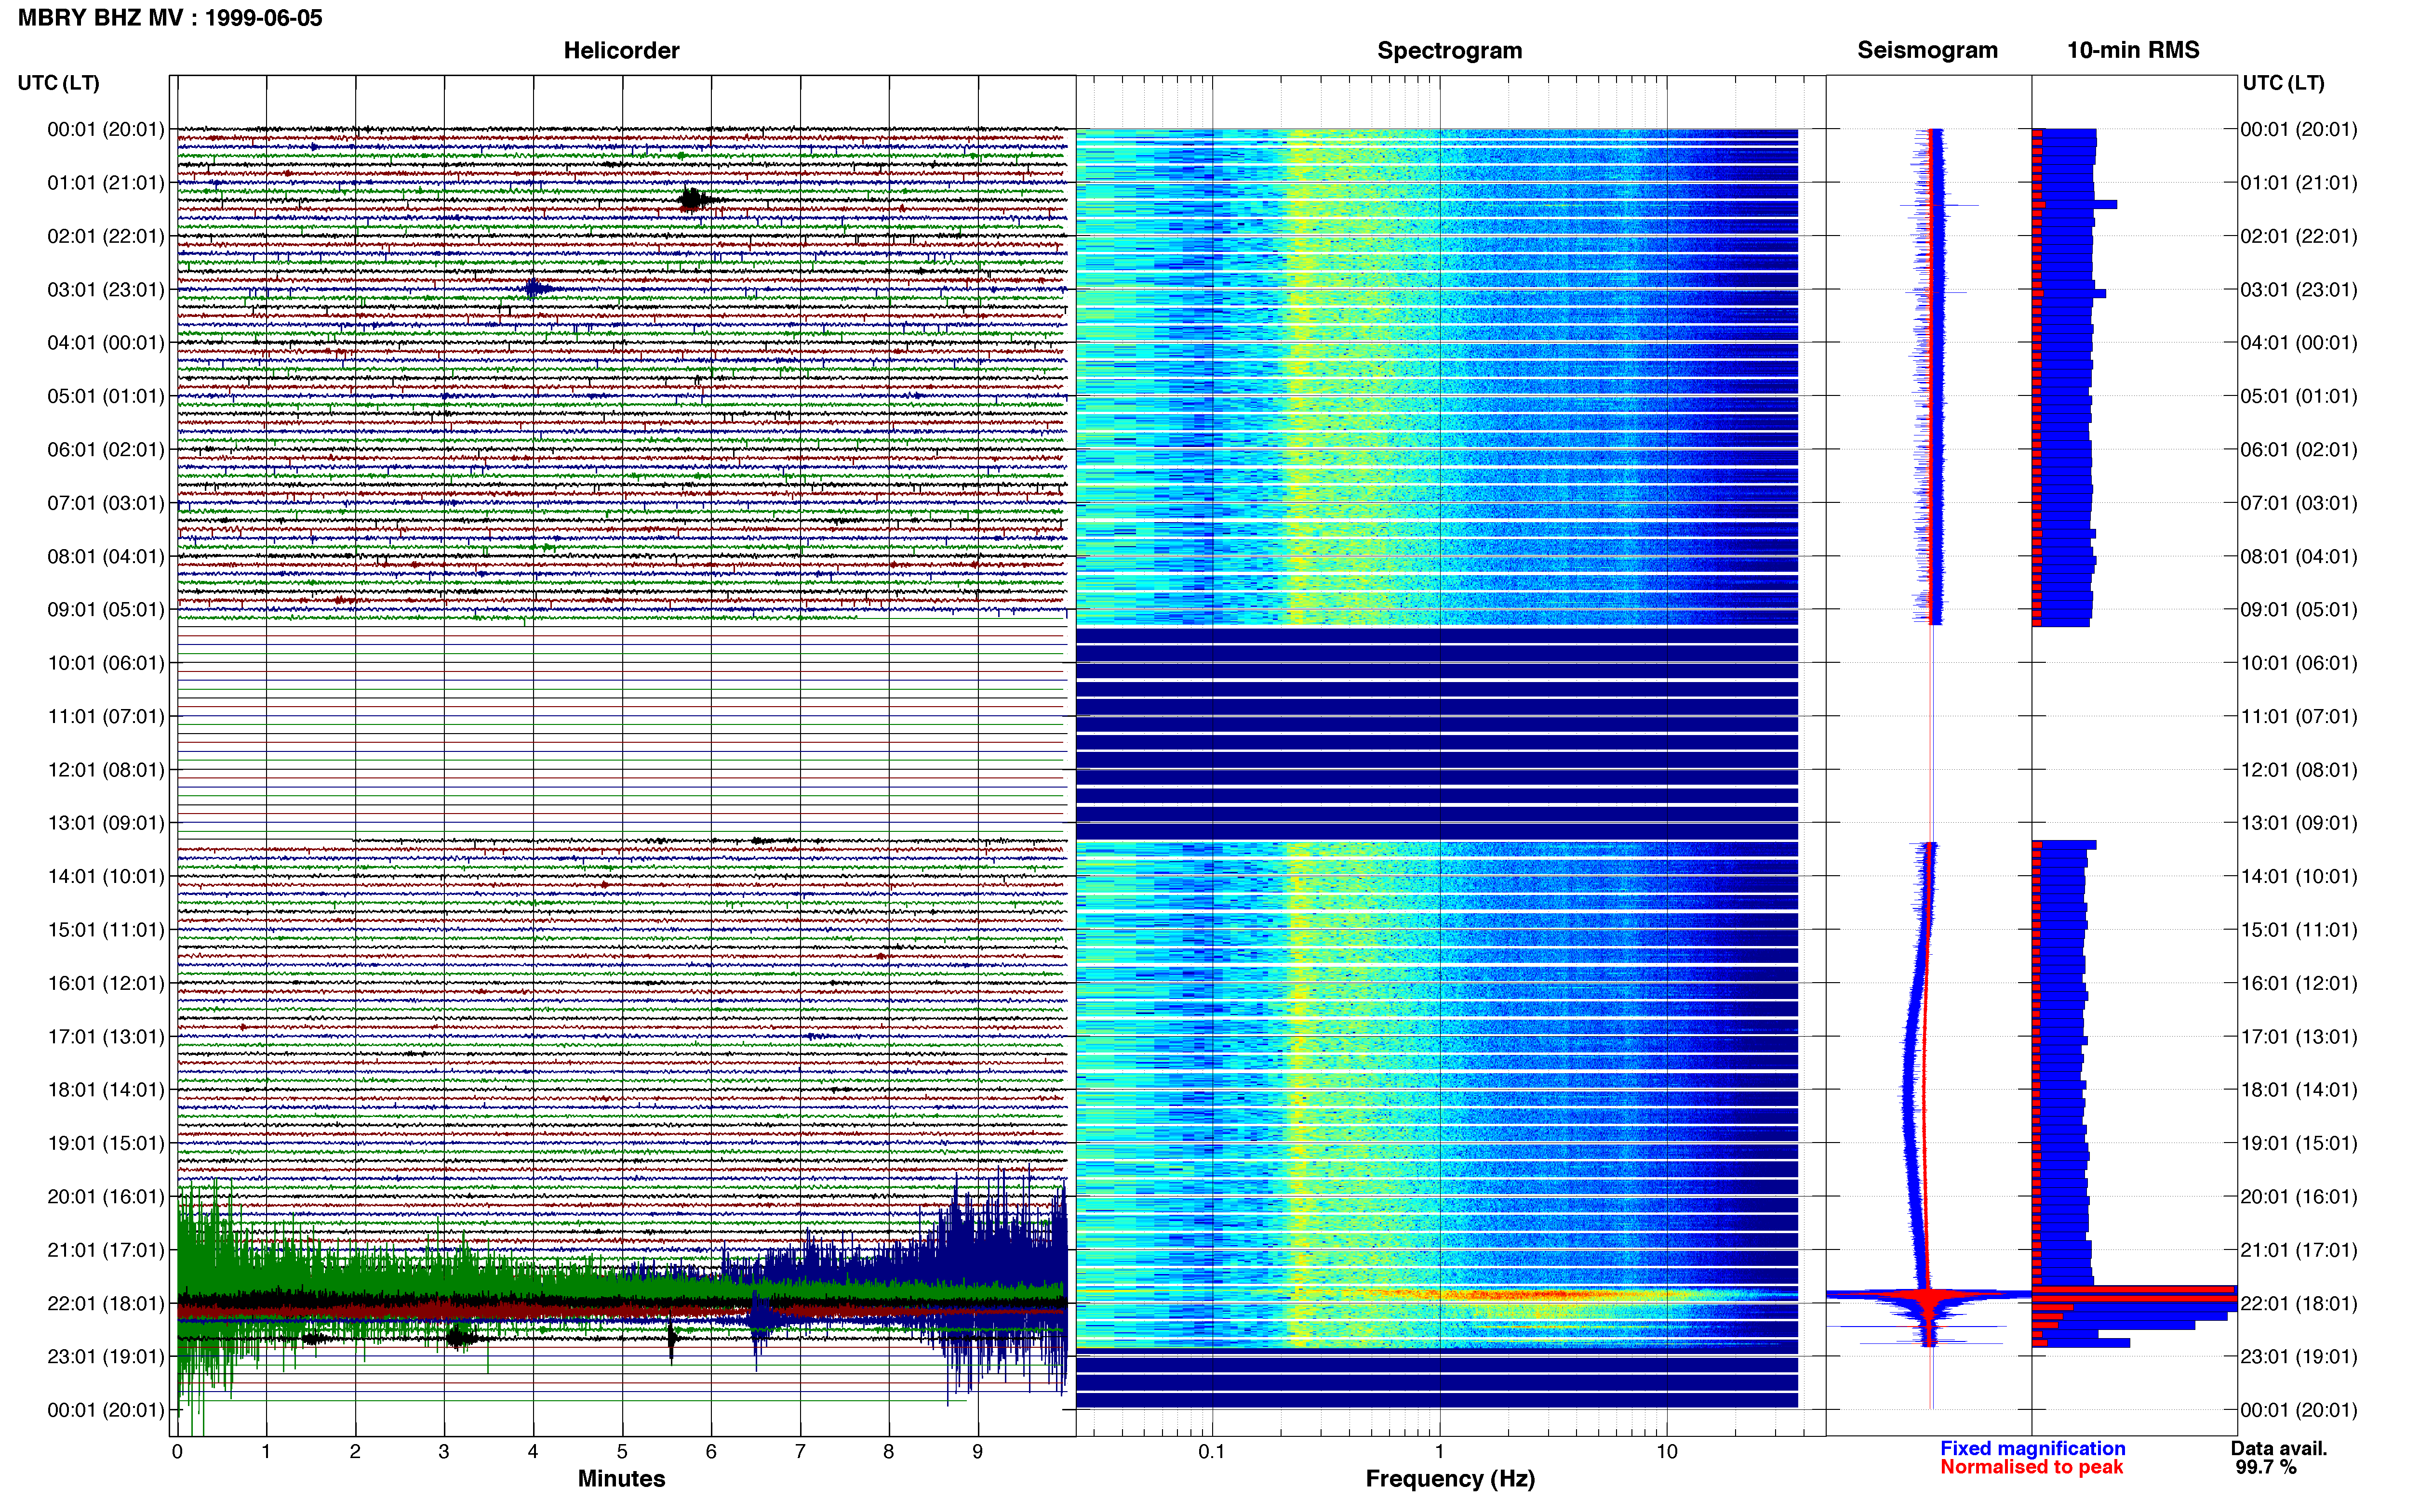Click the tall RMS peak bar near 22:01
The width and height of the screenshot is (2419, 1512).
pos(2134,1294)
